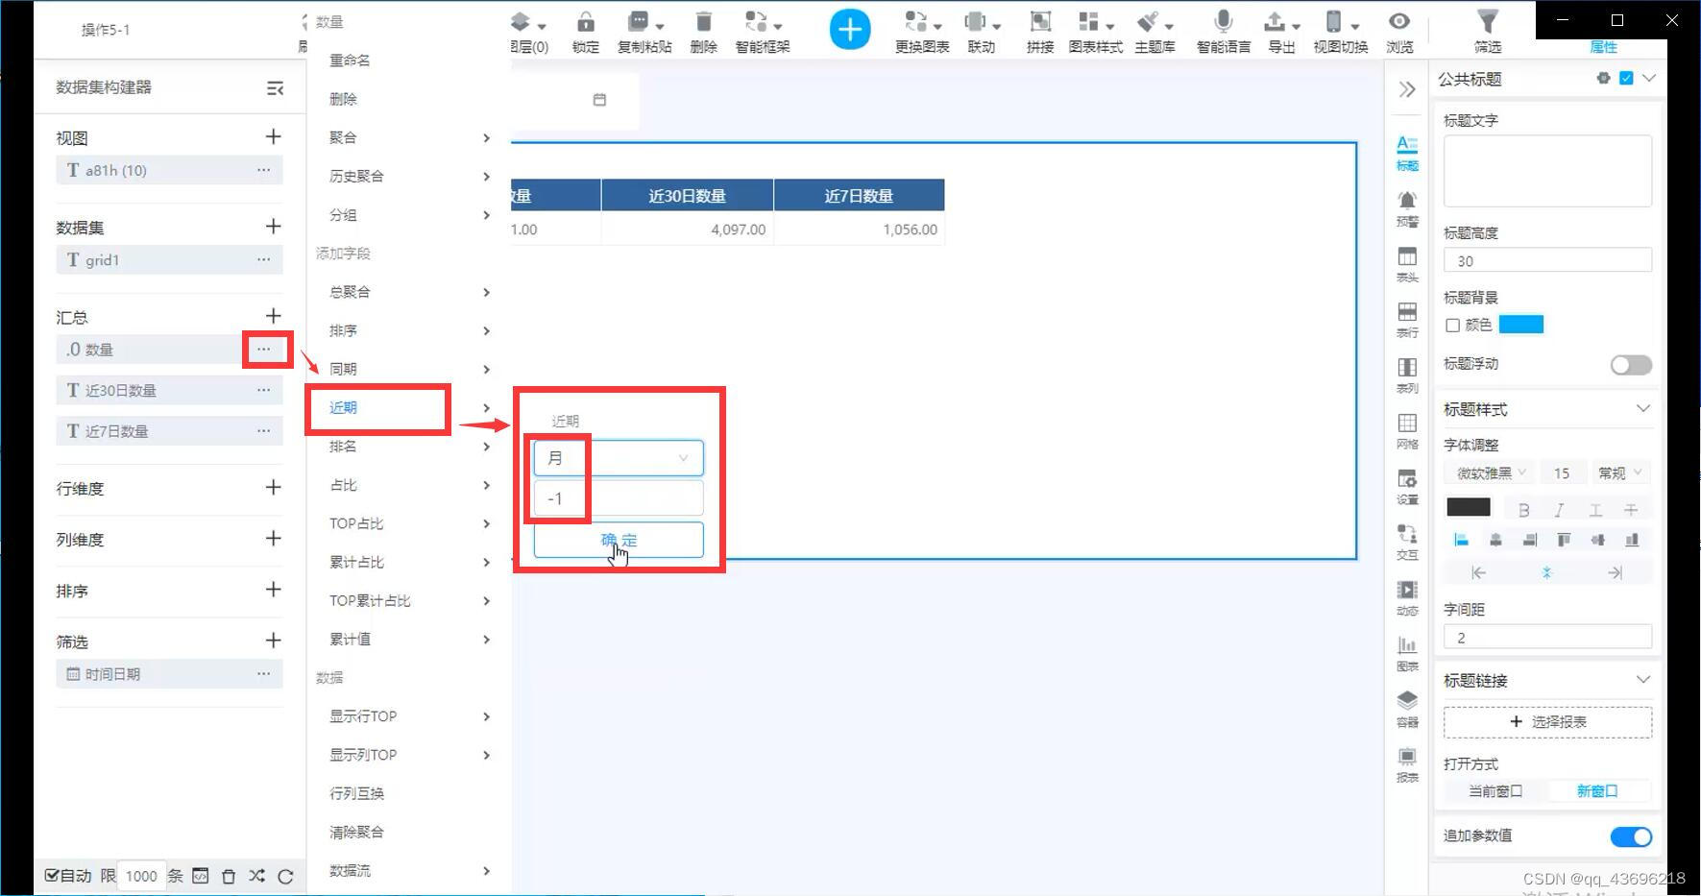Viewport: 1701px width, 896px height.
Task: Select the 交互 interaction sidebar icon
Action: pos(1407,542)
